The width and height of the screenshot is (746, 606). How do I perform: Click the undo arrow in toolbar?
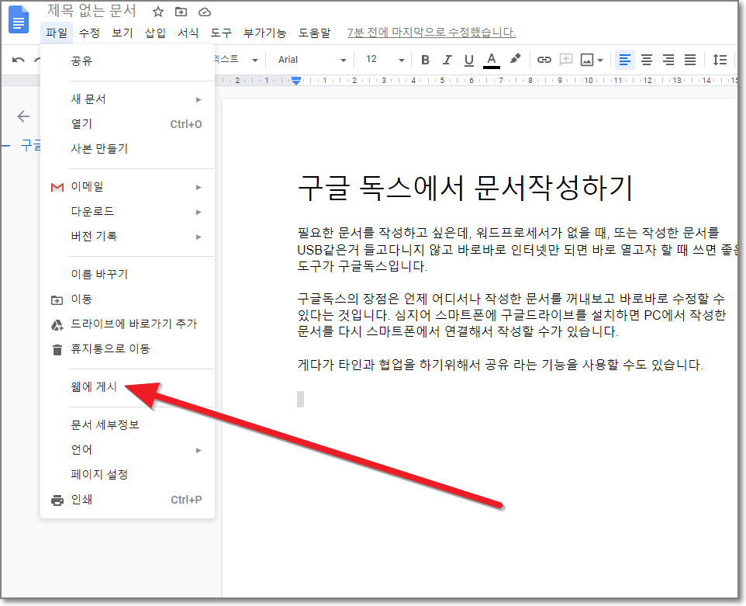pyautogui.click(x=18, y=60)
